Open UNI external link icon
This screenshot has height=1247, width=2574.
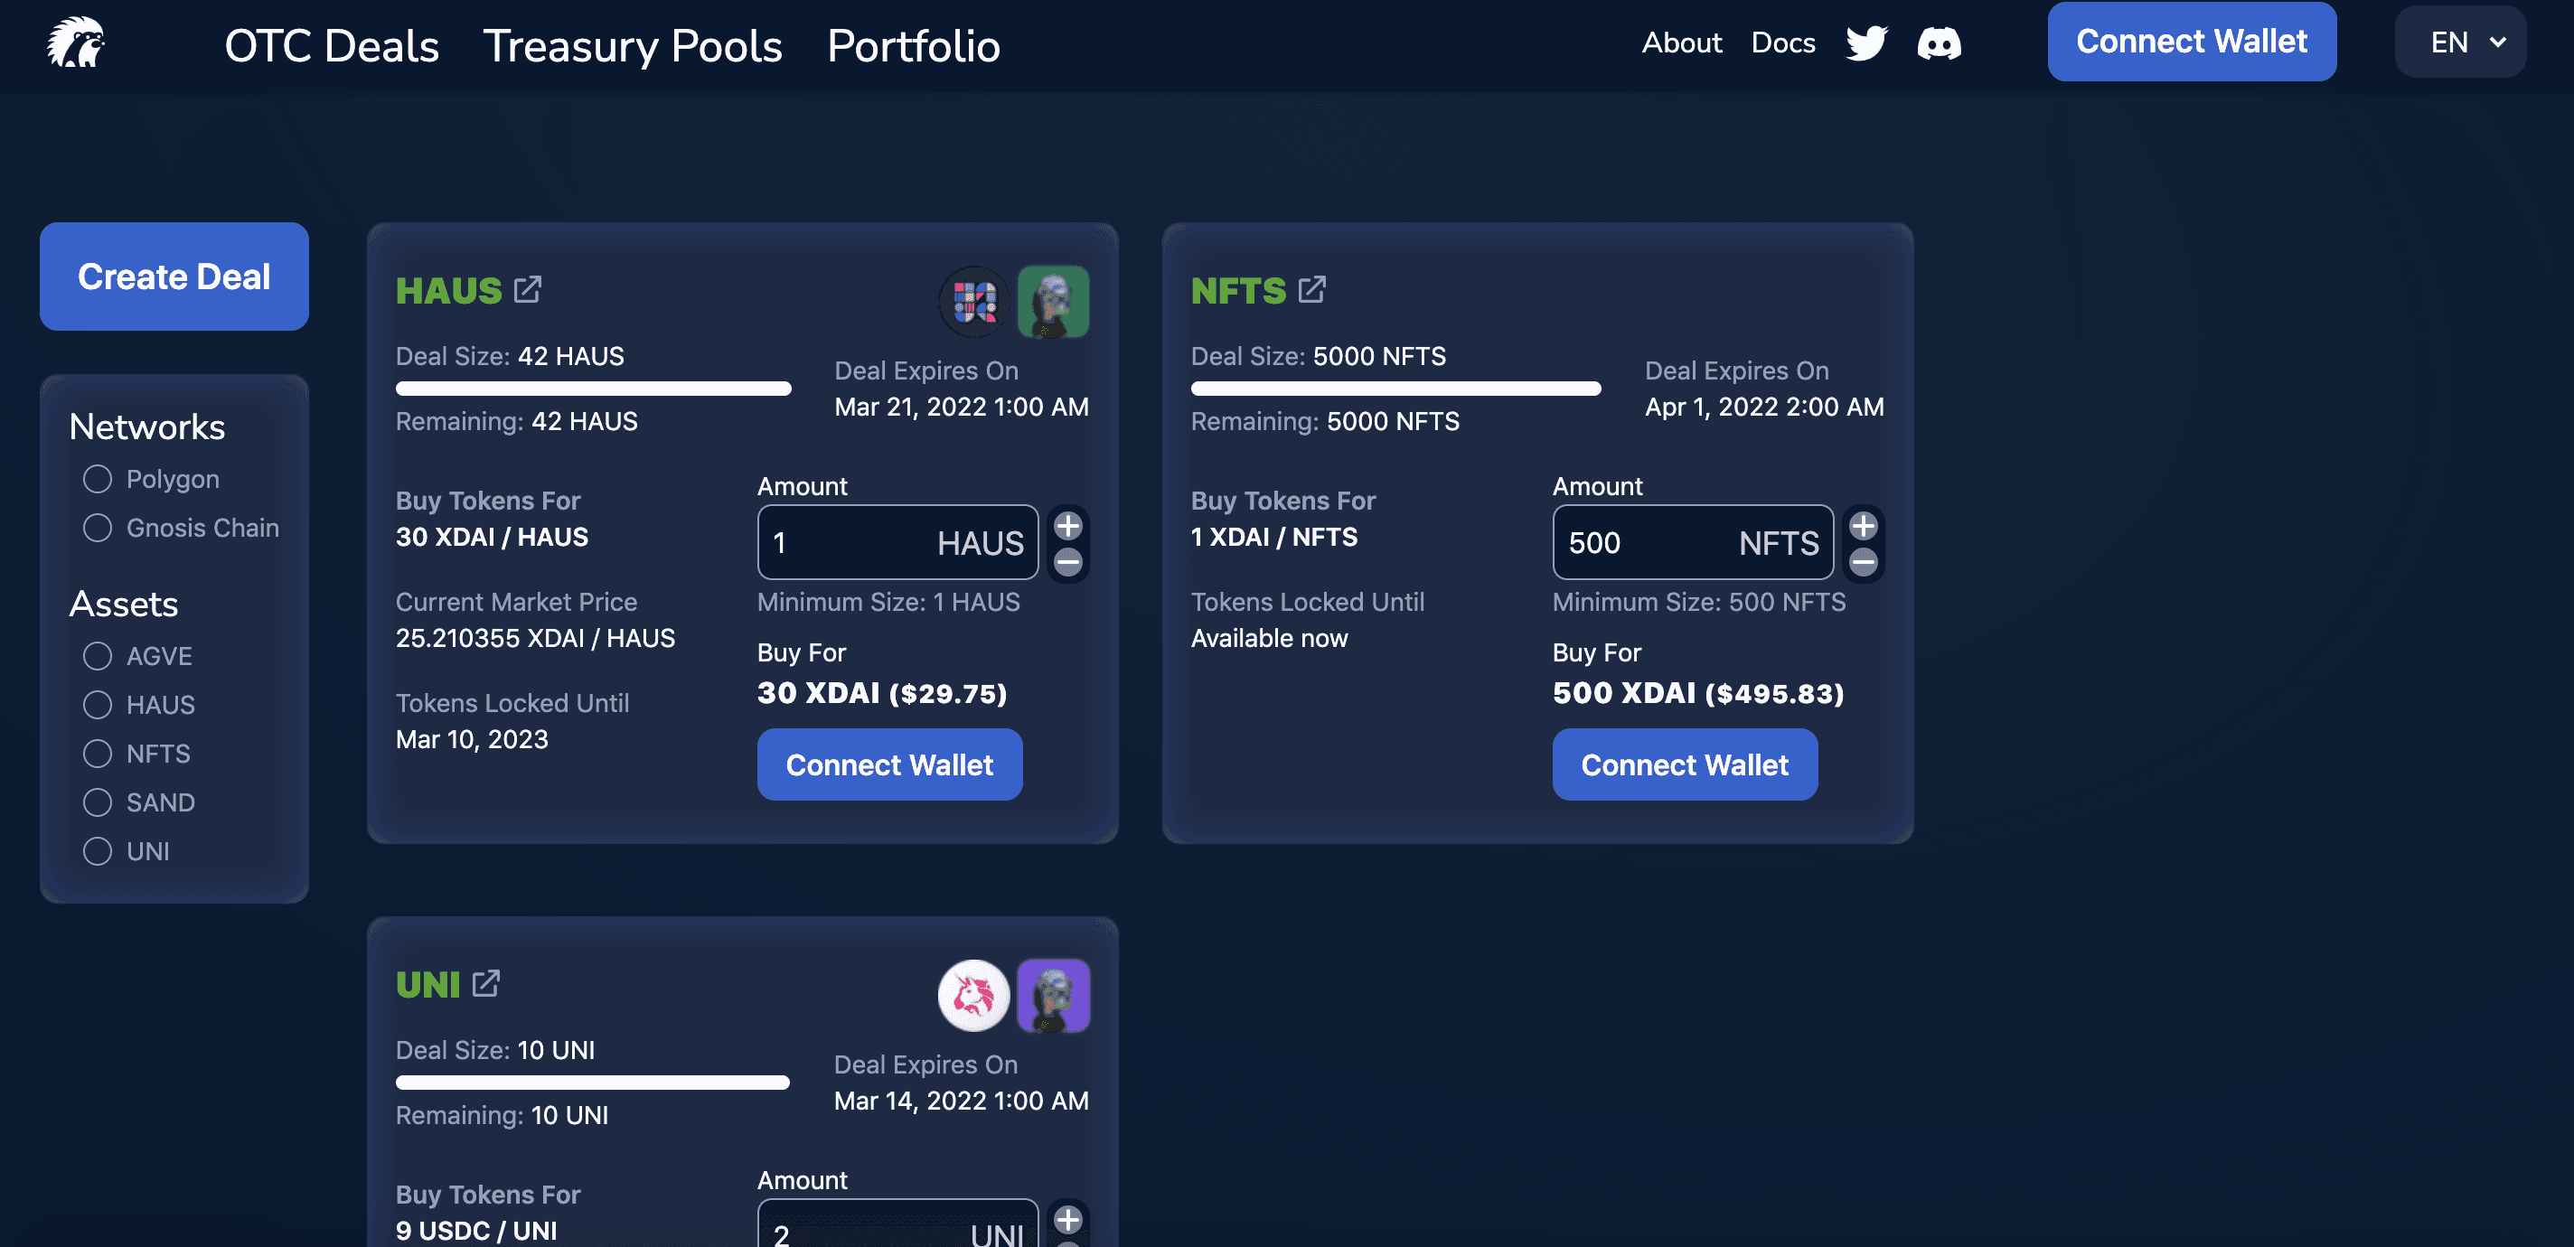point(485,983)
